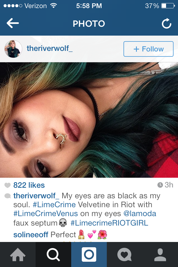Tap the main selfie photo

click(89, 120)
